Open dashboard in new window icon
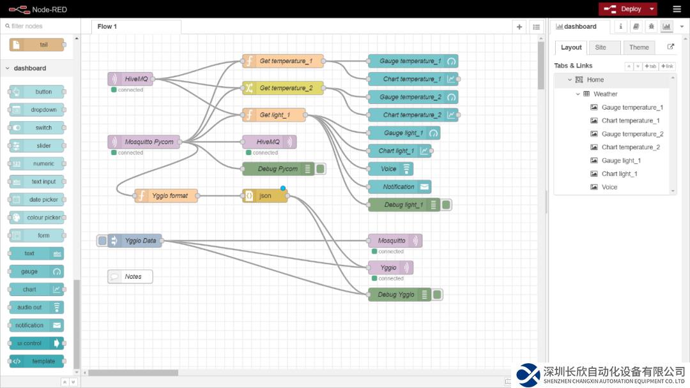 (670, 47)
